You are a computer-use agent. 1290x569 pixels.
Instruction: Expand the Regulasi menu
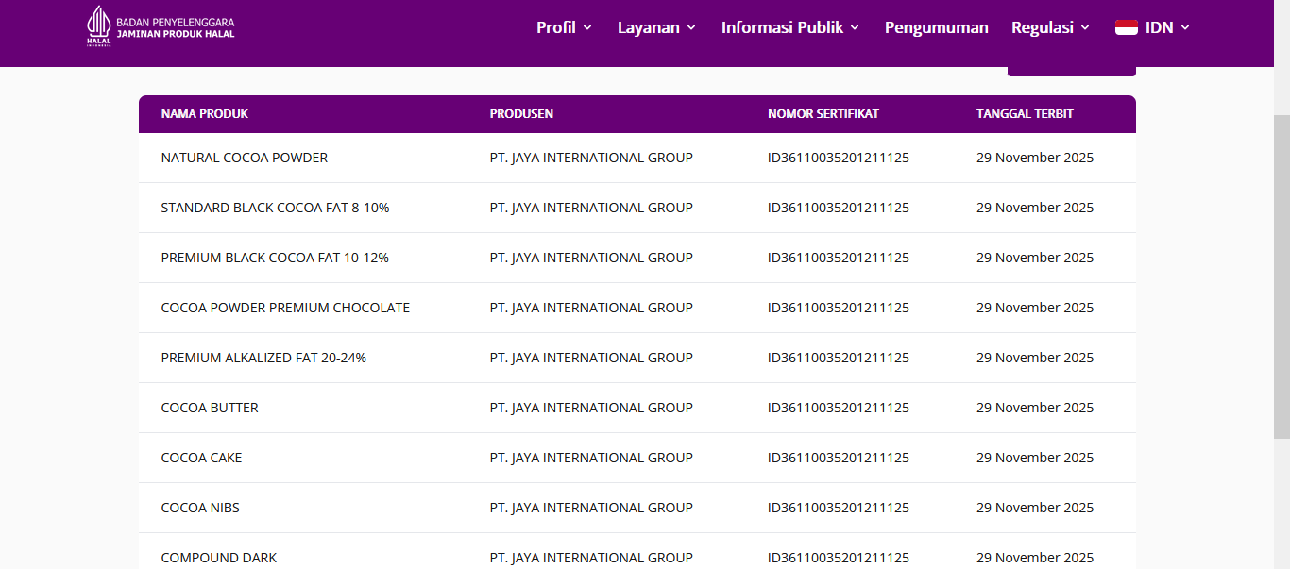1050,27
